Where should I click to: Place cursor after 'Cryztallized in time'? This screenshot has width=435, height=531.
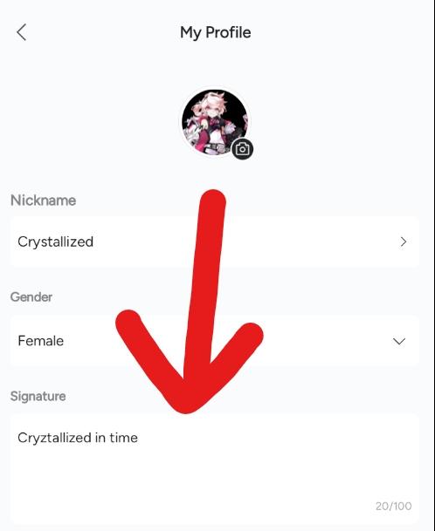tap(138, 438)
